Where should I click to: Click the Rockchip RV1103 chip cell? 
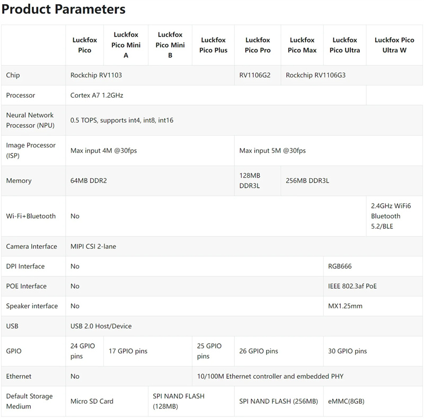(x=150, y=75)
